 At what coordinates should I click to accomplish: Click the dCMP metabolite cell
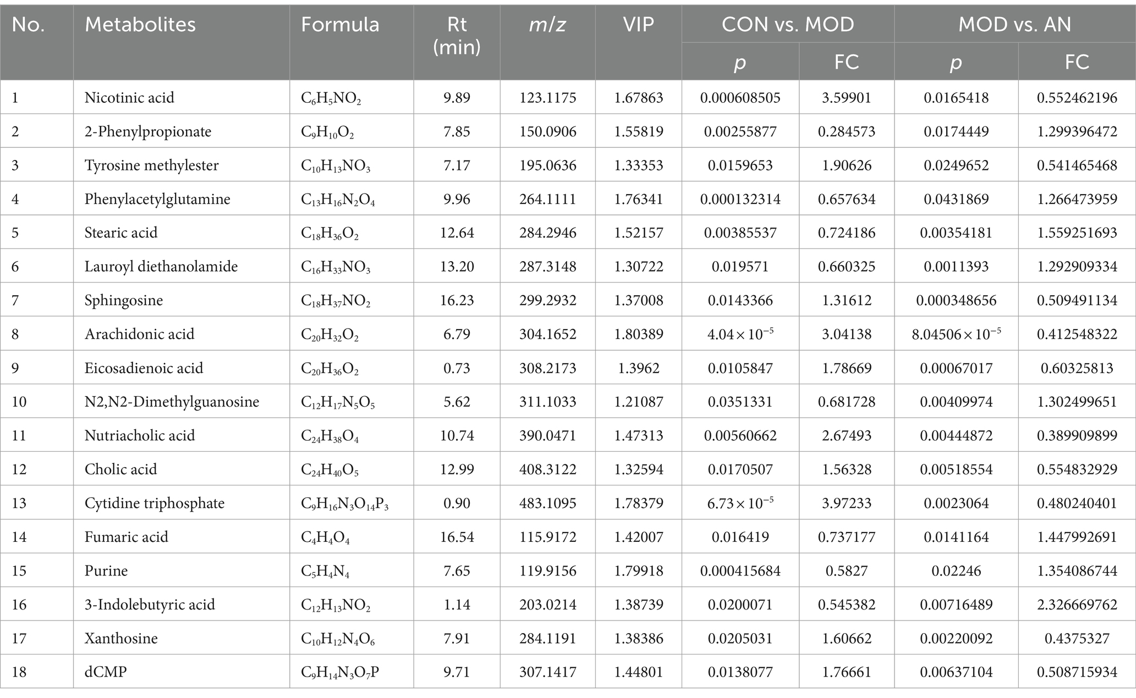coord(106,672)
